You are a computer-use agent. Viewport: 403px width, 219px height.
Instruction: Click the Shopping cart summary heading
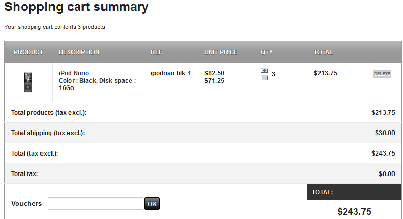(x=76, y=7)
